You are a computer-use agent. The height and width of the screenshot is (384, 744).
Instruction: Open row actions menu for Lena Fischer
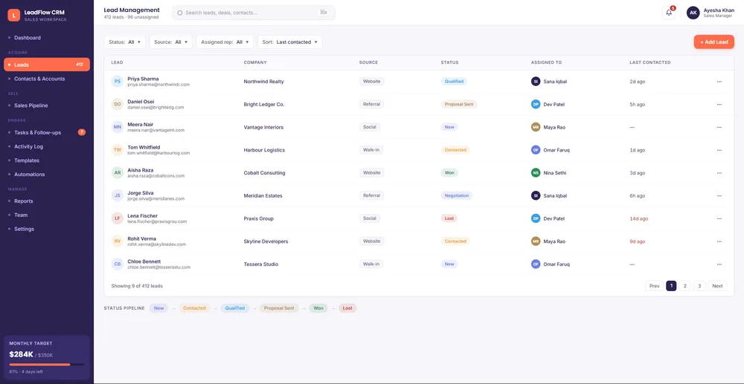(719, 218)
